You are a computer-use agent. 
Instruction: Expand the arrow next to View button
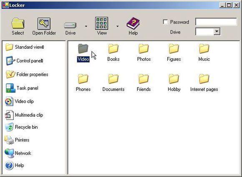tap(117, 26)
